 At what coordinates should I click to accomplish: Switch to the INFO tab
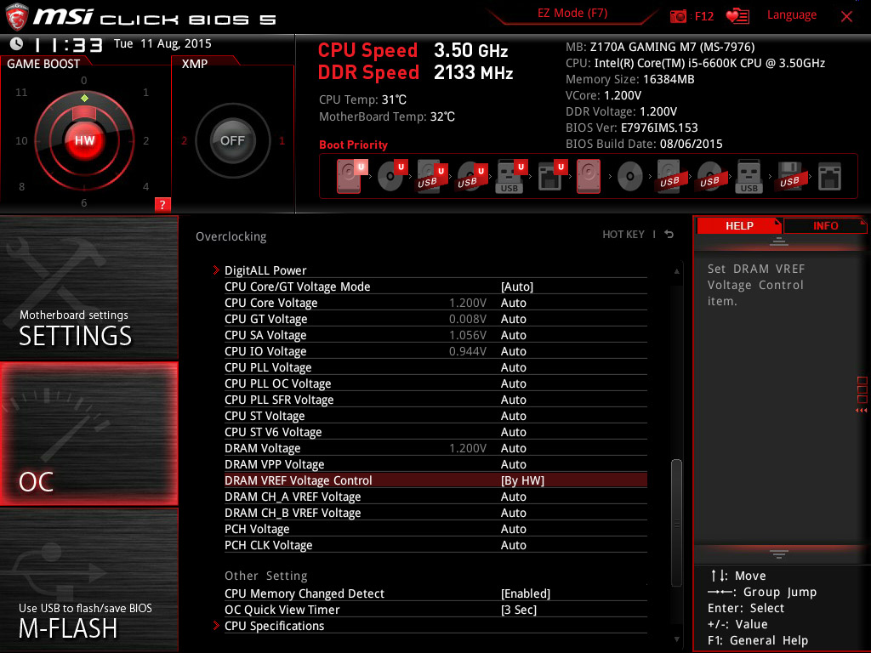(x=825, y=225)
